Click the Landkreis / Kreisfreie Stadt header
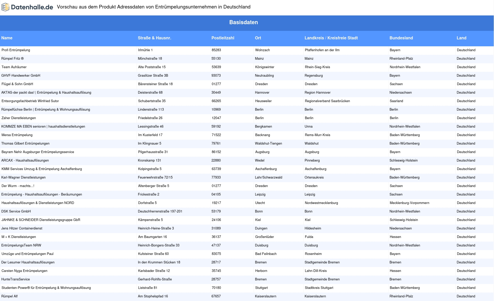The height and width of the screenshot is (301, 494). [x=331, y=38]
